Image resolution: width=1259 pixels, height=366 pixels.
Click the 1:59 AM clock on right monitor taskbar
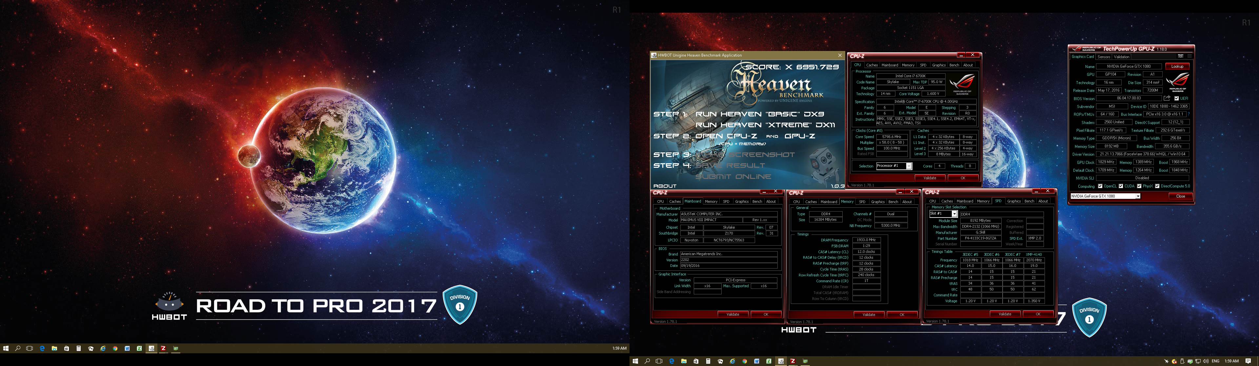click(x=1232, y=361)
